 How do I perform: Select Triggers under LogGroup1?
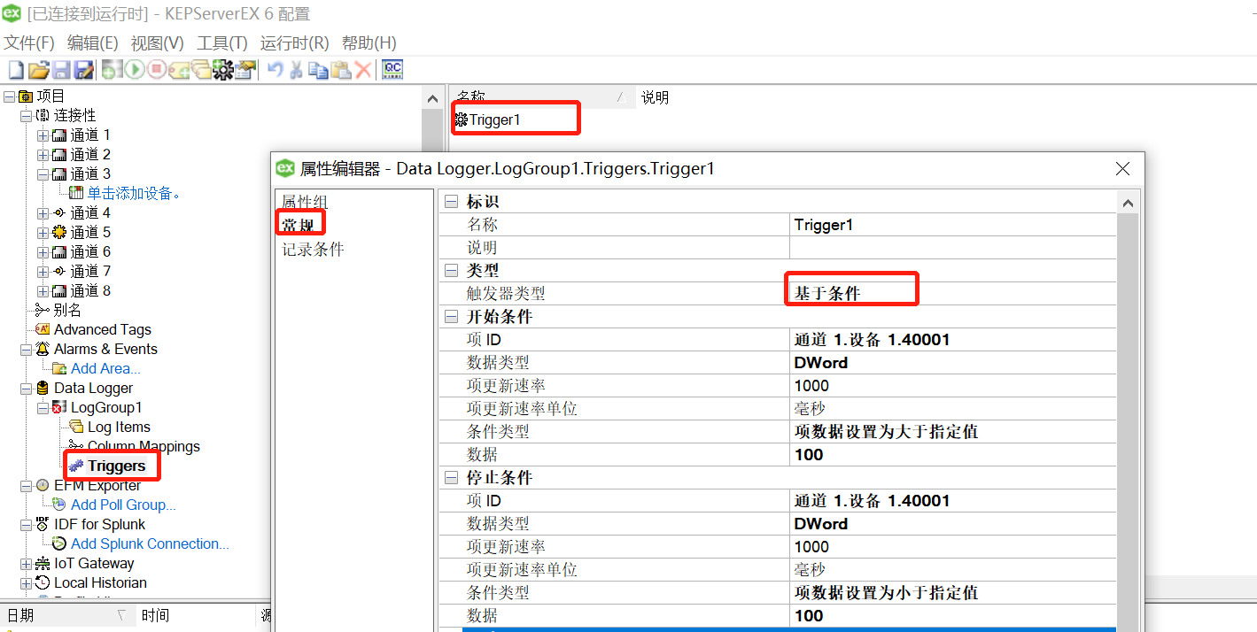coord(116,466)
